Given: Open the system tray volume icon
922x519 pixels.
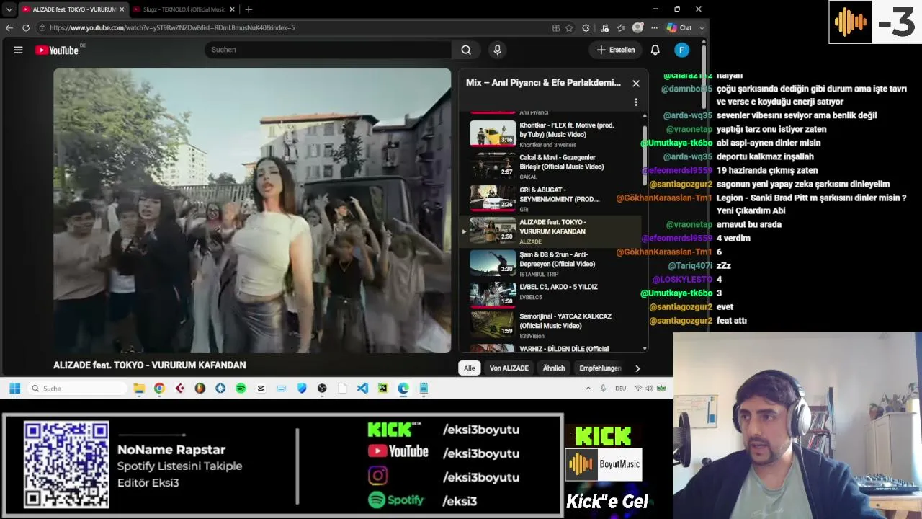Looking at the screenshot, I should click(x=649, y=389).
